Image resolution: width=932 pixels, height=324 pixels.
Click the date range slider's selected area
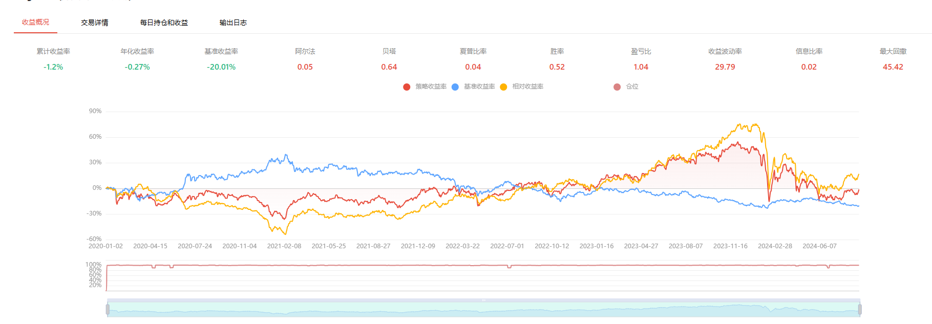coord(483,309)
